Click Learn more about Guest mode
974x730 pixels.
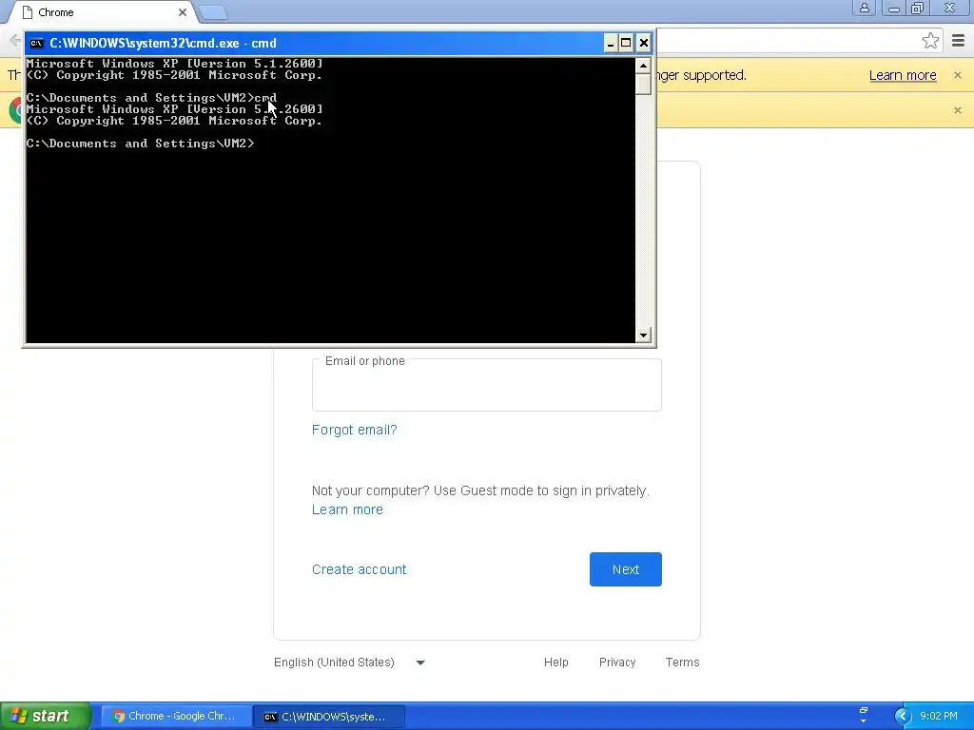pyautogui.click(x=347, y=509)
